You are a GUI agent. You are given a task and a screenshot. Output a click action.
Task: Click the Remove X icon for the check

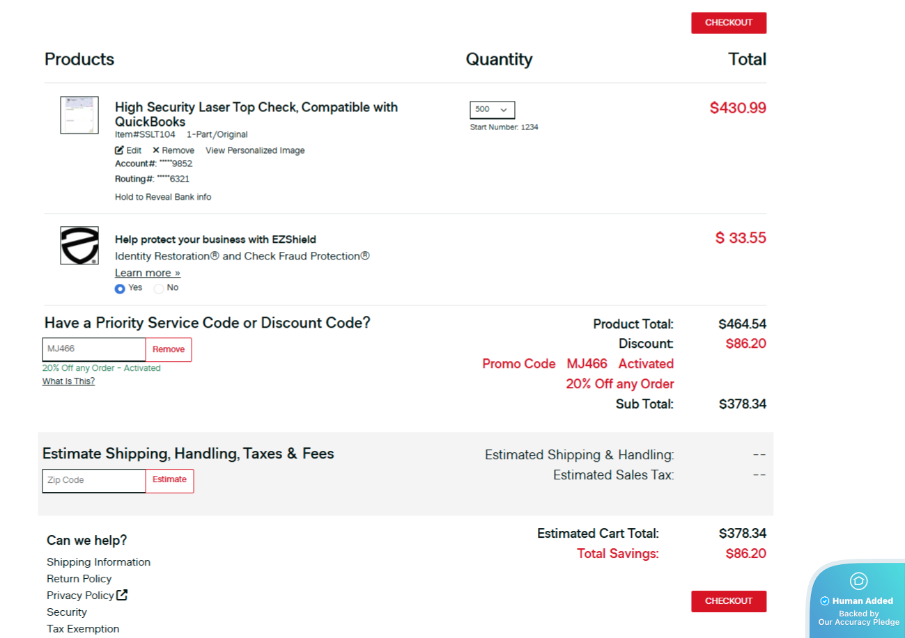tap(156, 150)
